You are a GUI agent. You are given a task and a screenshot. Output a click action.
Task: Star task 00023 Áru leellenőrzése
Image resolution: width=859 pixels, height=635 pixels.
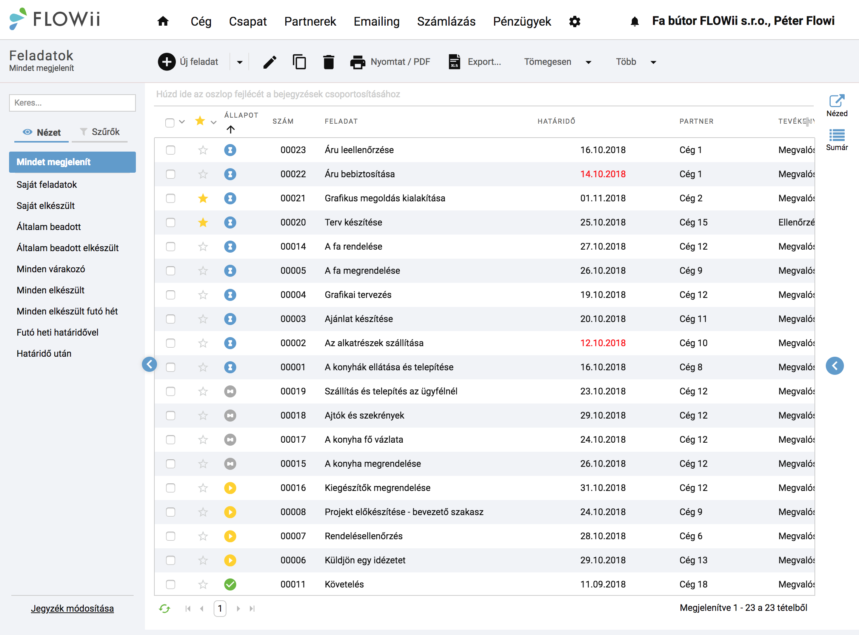pyautogui.click(x=203, y=150)
